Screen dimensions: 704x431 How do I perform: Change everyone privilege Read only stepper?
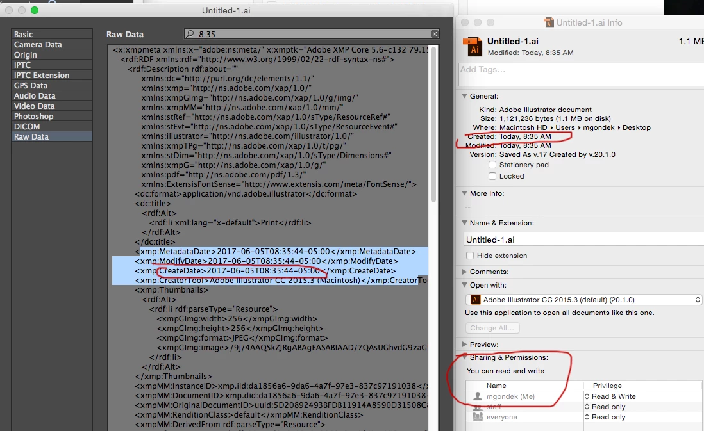click(587, 417)
